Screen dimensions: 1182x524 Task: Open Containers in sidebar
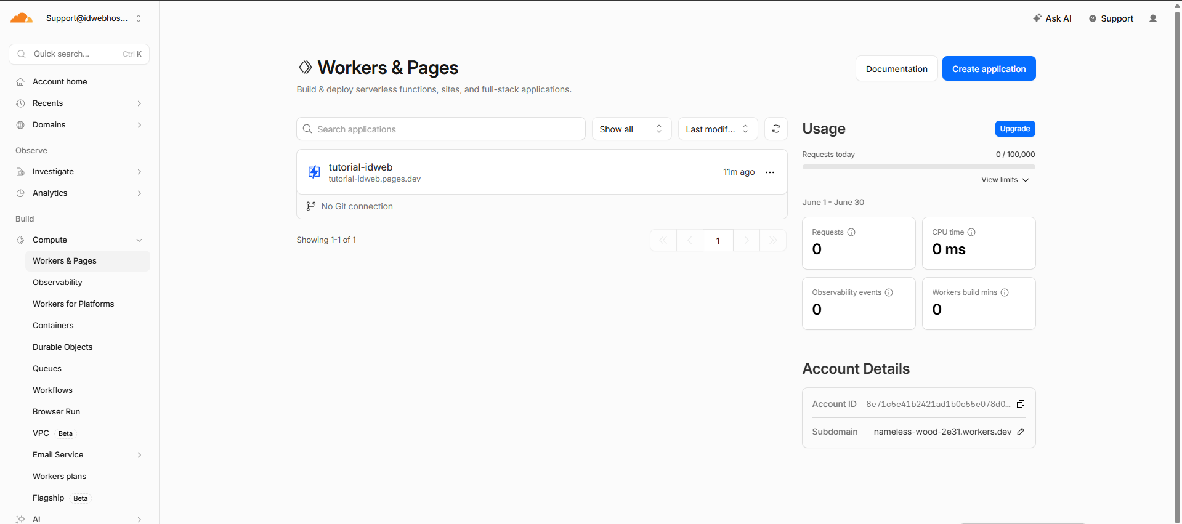pos(53,326)
